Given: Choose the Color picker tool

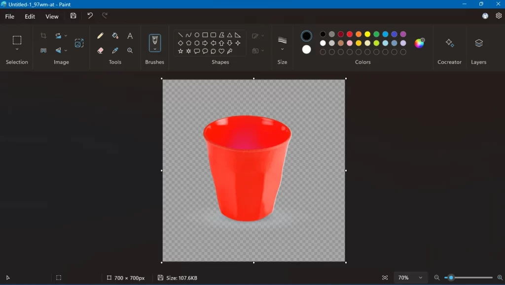Looking at the screenshot, I should coord(115,50).
